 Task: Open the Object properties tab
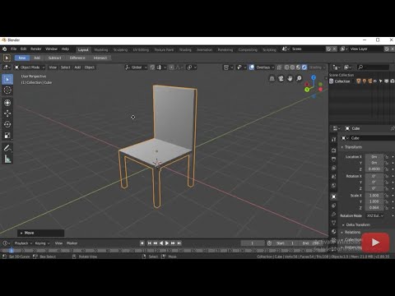coord(334,197)
